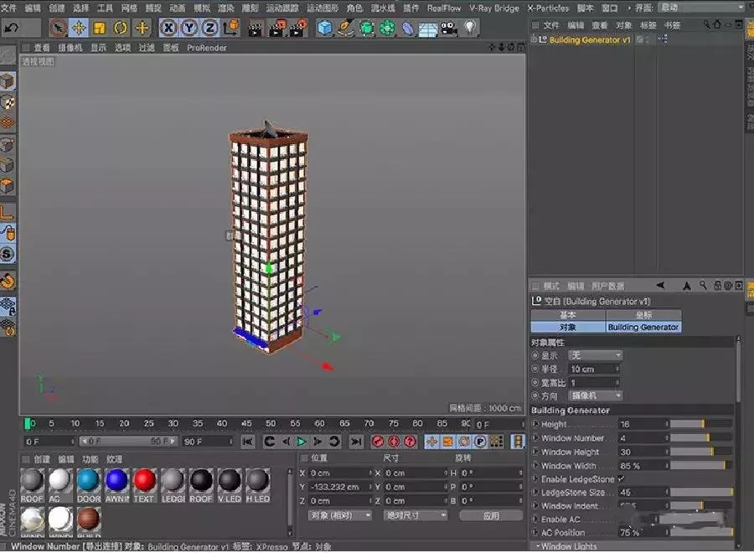Viewport: 754px width, 553px height.
Task: Add a Cube primitive object
Action: click(324, 28)
